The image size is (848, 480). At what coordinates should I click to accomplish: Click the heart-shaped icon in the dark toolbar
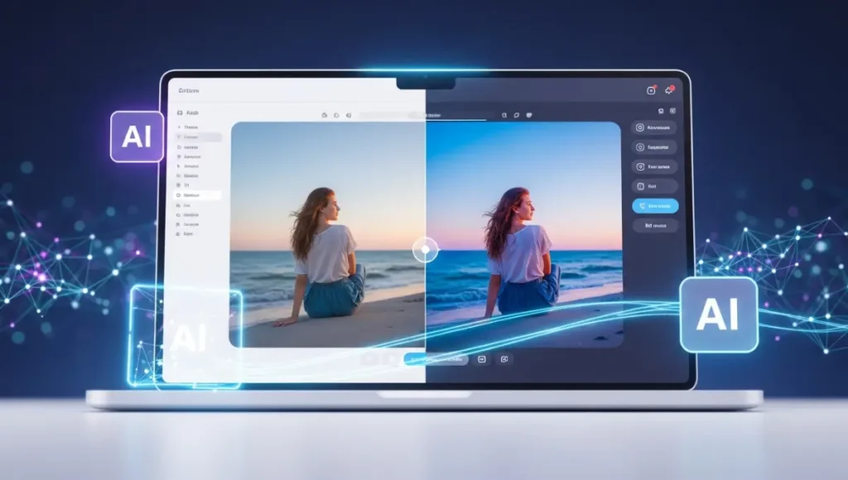529,115
